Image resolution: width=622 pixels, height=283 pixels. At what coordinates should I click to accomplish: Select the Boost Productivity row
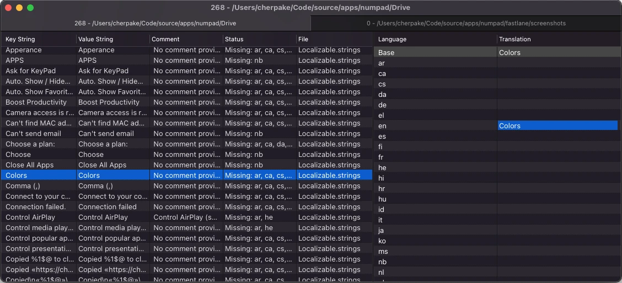click(x=186, y=102)
